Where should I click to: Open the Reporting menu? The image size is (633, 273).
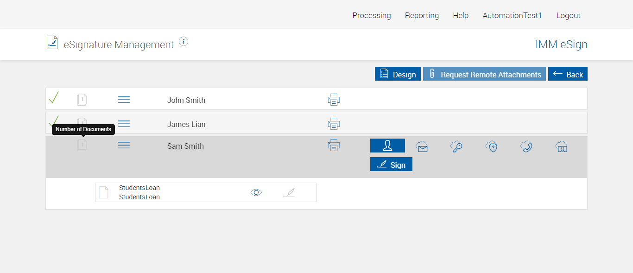tap(422, 15)
